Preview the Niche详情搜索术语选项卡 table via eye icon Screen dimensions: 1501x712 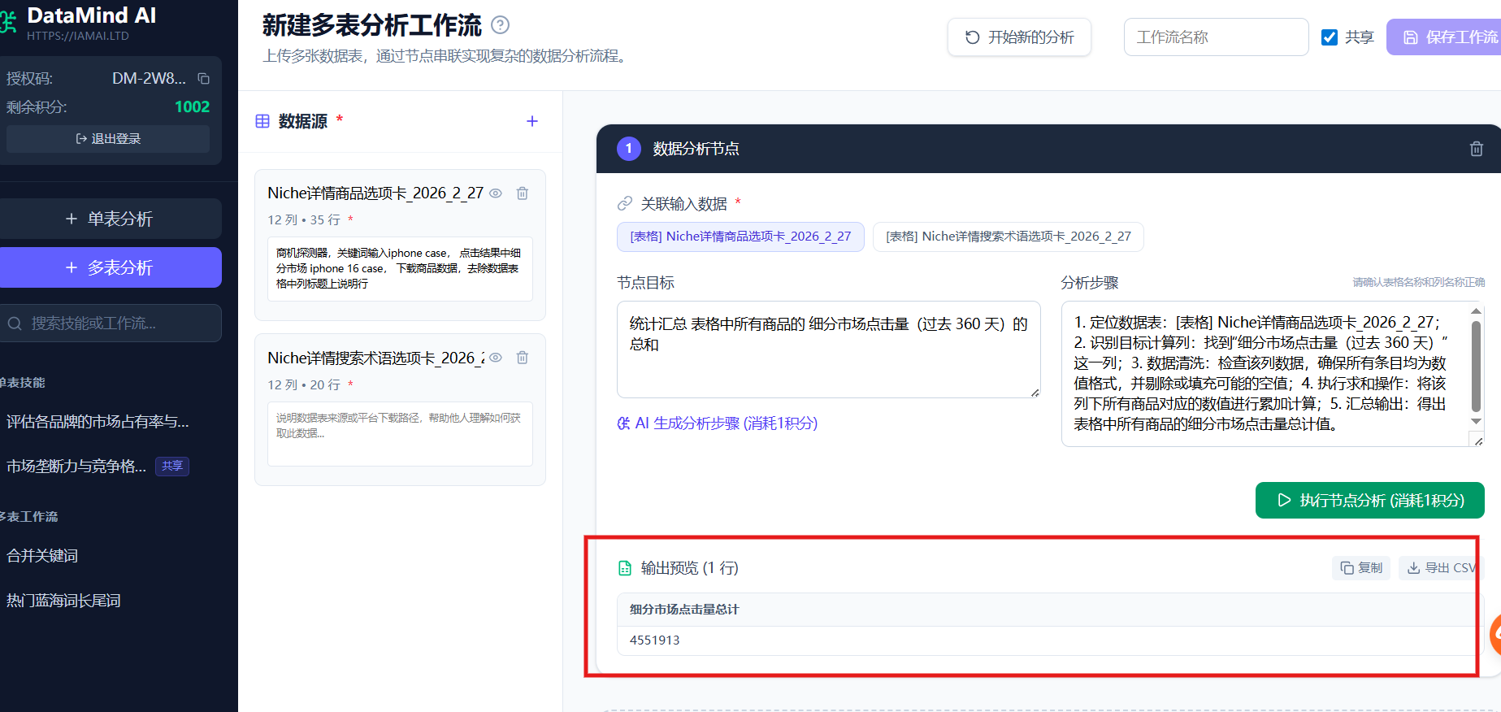point(496,358)
